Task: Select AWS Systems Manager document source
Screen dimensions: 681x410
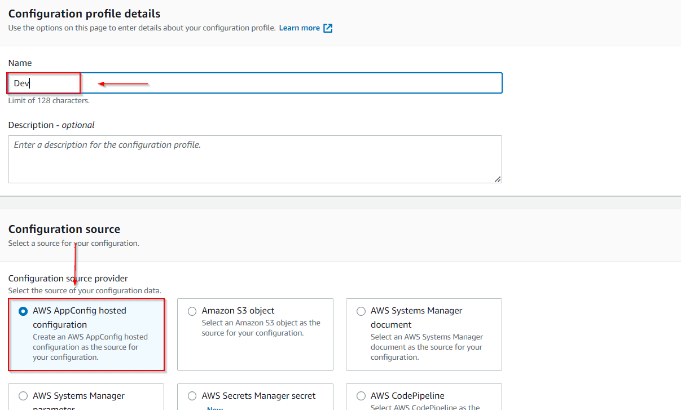Action: click(361, 311)
